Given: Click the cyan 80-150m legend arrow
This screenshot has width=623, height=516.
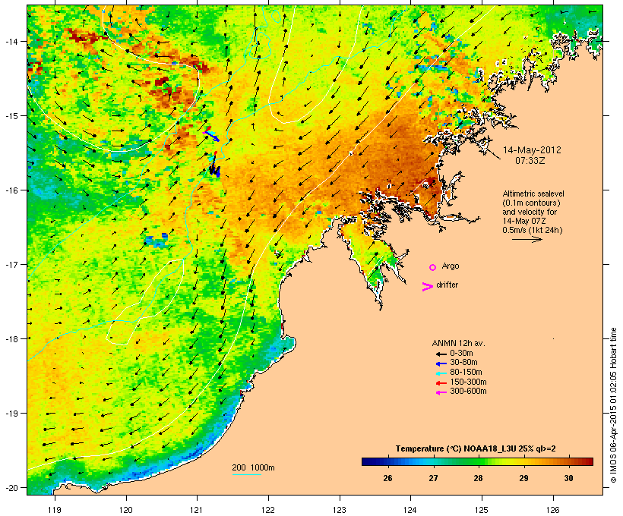Looking at the screenshot, I should (x=441, y=373).
